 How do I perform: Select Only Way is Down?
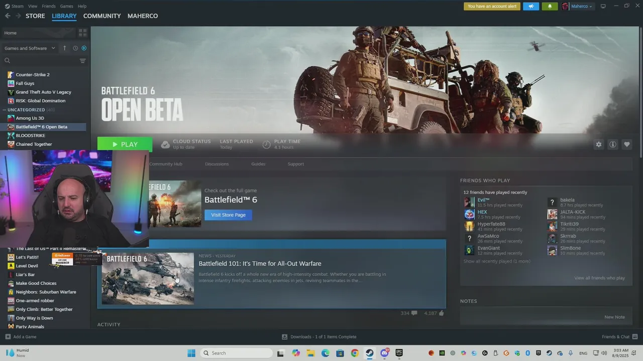[x=34, y=318]
